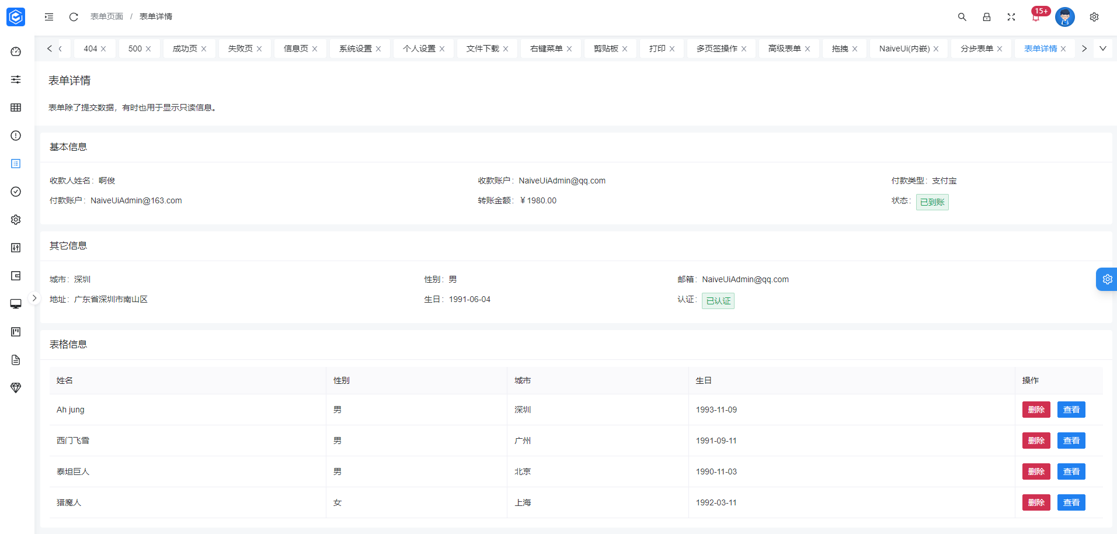Click the user avatar in the header
The image size is (1117, 534).
pos(1064,17)
